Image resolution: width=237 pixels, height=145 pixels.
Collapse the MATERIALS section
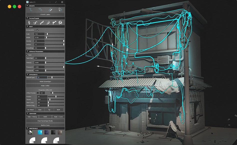(27, 128)
